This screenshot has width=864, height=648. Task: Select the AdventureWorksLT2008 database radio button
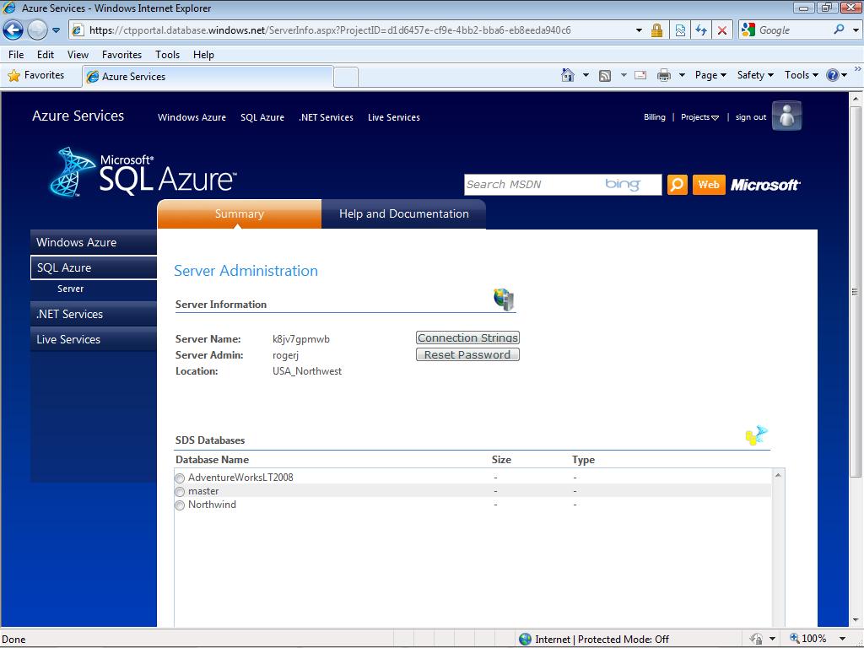pyautogui.click(x=179, y=478)
